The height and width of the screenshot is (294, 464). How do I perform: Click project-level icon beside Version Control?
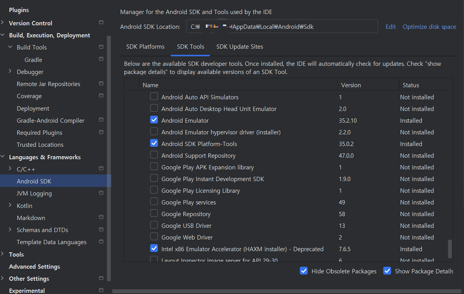(x=101, y=23)
